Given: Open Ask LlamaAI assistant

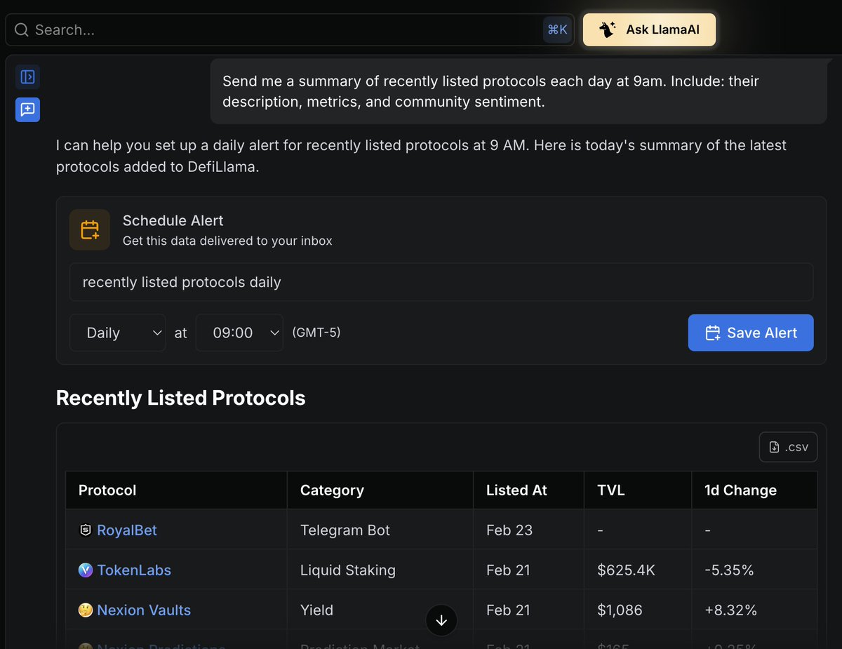Looking at the screenshot, I should click(649, 29).
